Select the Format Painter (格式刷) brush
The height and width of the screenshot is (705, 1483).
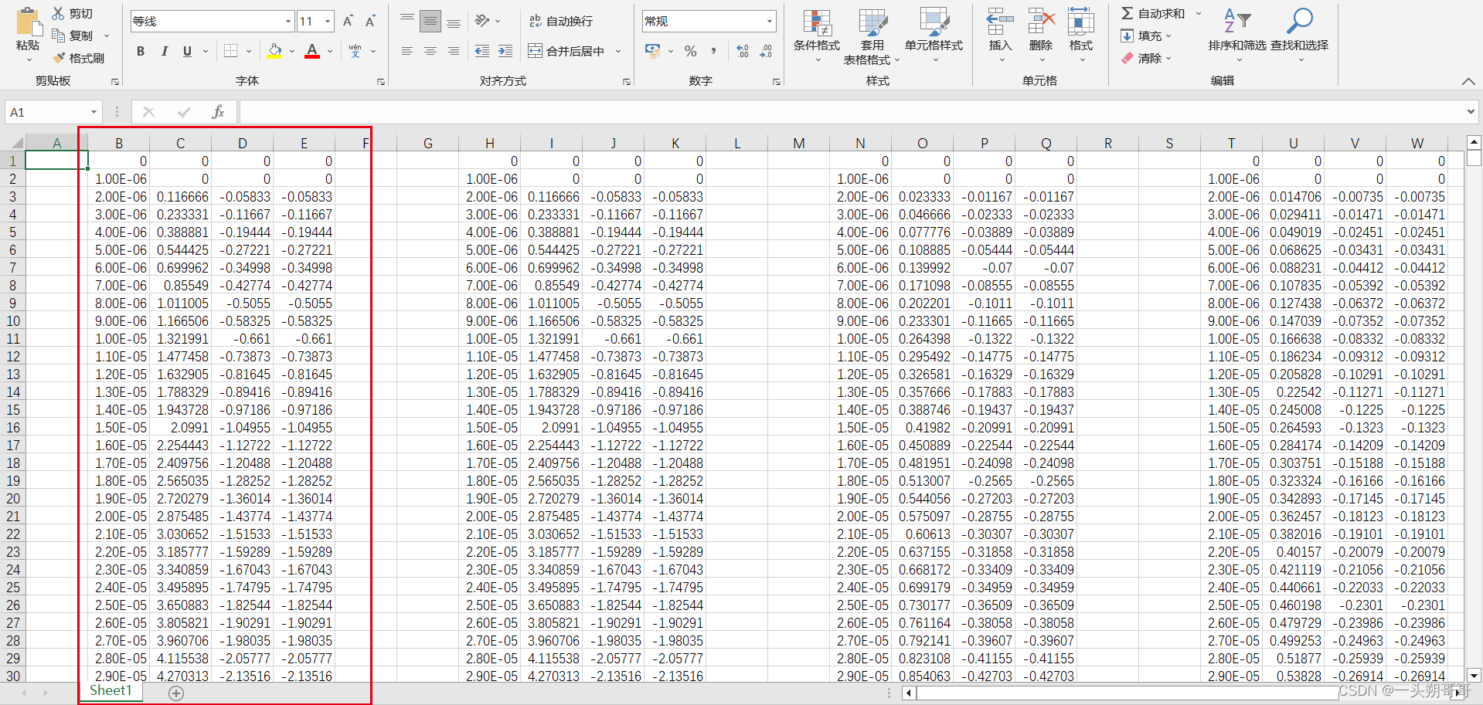59,58
